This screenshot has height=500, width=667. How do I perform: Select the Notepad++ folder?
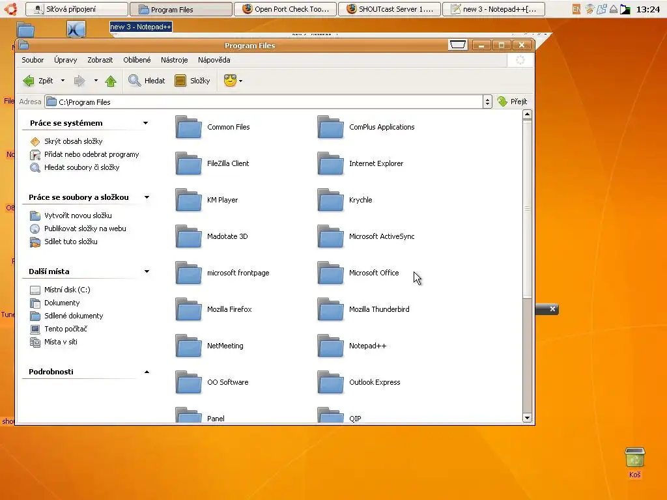(x=352, y=346)
